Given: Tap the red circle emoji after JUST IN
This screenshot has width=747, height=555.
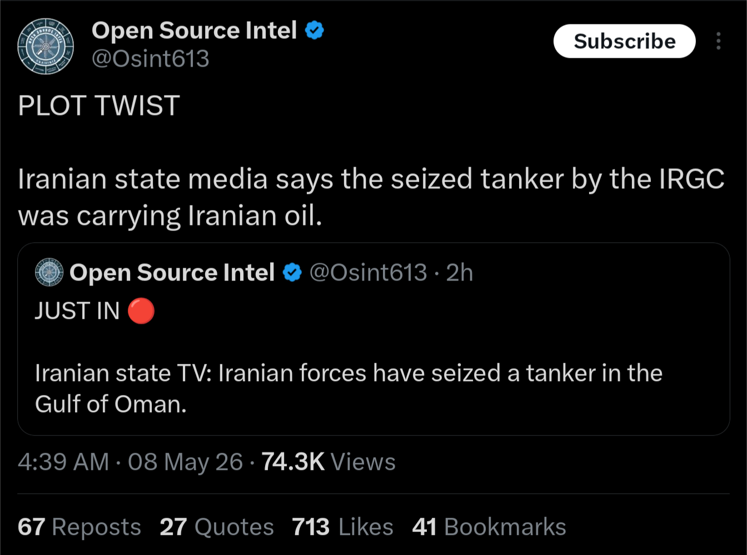Looking at the screenshot, I should pos(141,311).
